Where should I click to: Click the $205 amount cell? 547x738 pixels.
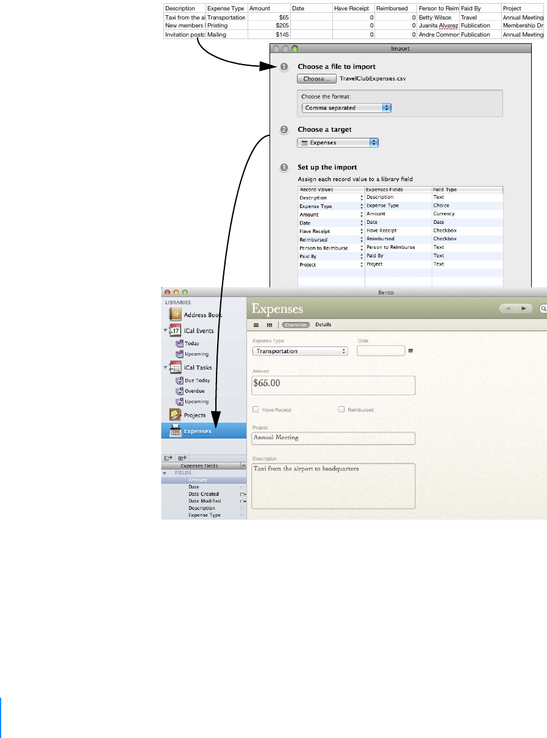(x=269, y=26)
